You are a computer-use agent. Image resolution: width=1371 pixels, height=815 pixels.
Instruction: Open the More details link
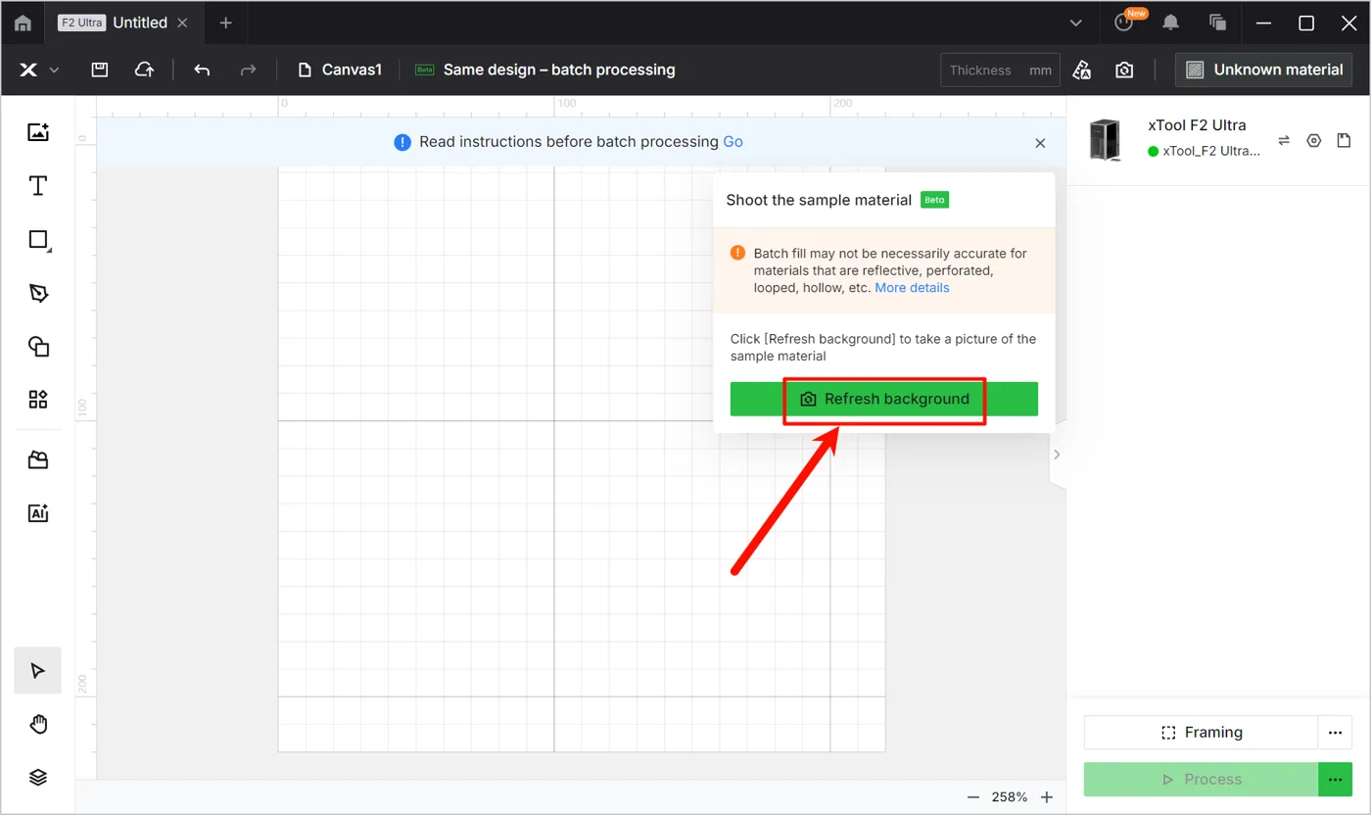click(912, 288)
